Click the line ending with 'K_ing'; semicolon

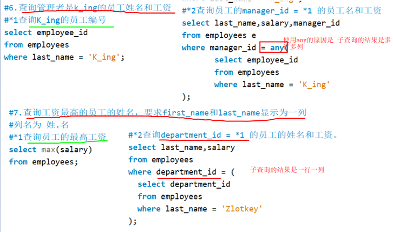[x=64, y=57]
